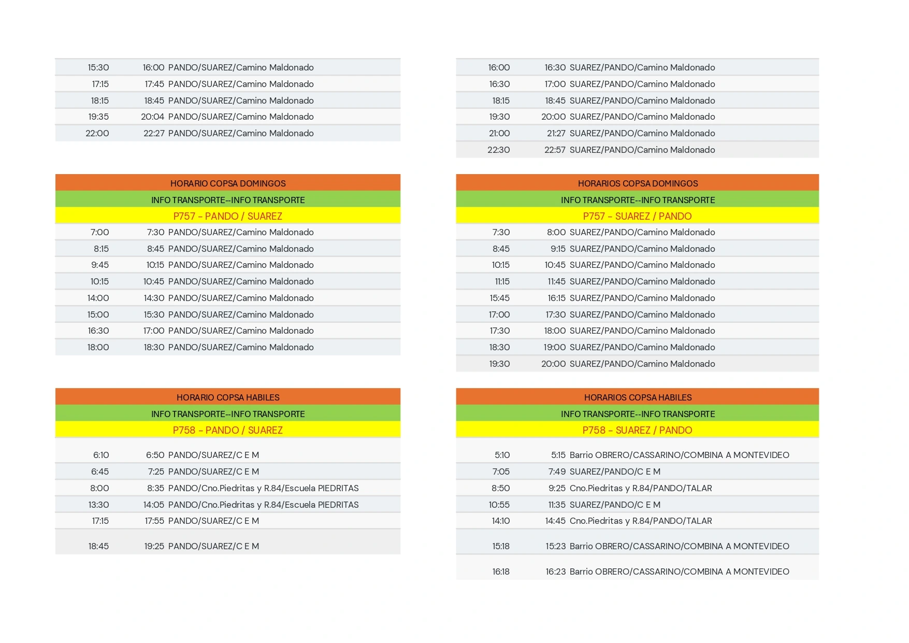Select SUAREZ/PANDO/Camino Maldonado in the 11:15 row

coord(642,281)
